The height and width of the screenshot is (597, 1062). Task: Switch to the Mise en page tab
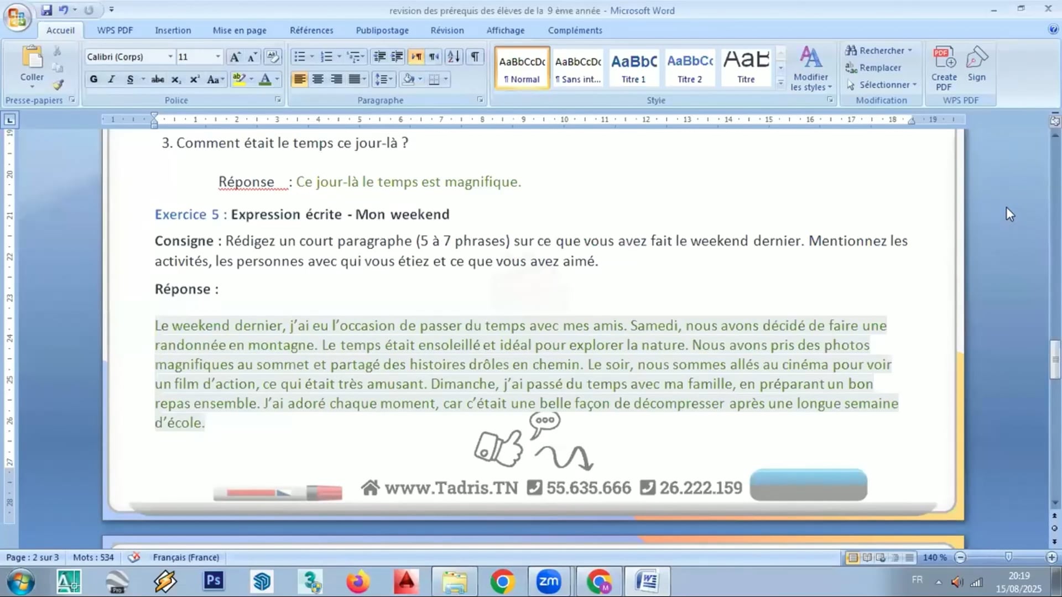[240, 30]
